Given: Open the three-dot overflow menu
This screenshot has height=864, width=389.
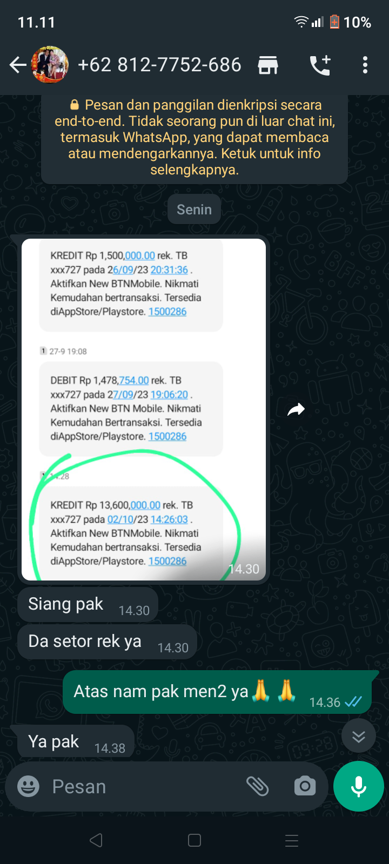Looking at the screenshot, I should (x=365, y=65).
